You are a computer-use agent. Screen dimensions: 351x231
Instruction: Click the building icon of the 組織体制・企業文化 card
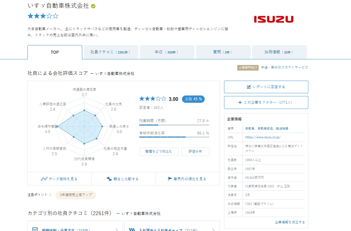tap(35, 230)
